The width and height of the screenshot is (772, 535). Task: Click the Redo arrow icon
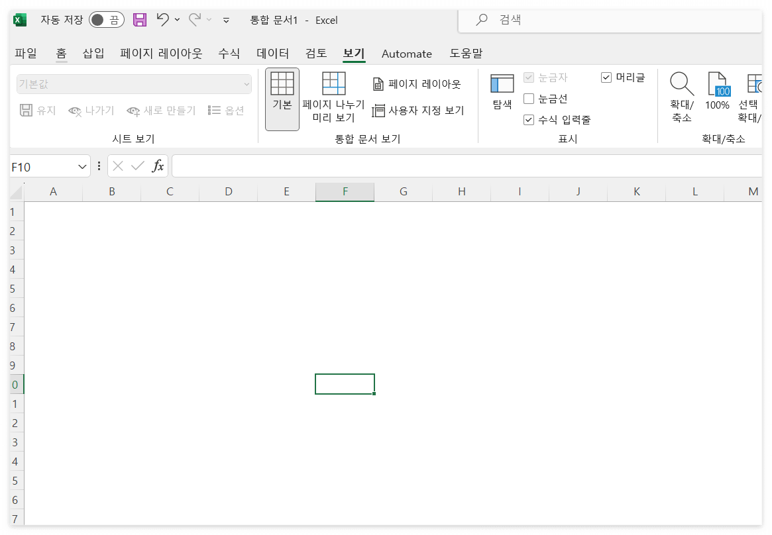coord(195,20)
